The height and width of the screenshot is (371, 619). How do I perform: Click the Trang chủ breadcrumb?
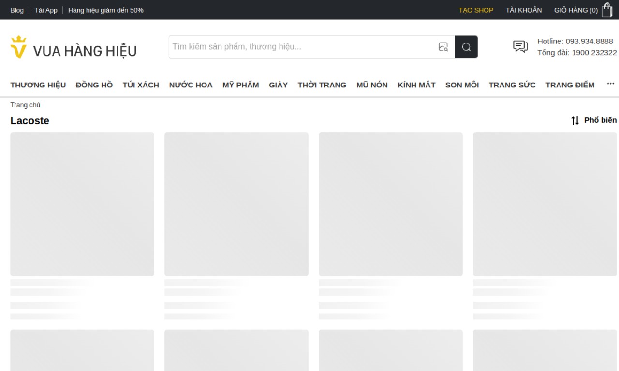25,105
